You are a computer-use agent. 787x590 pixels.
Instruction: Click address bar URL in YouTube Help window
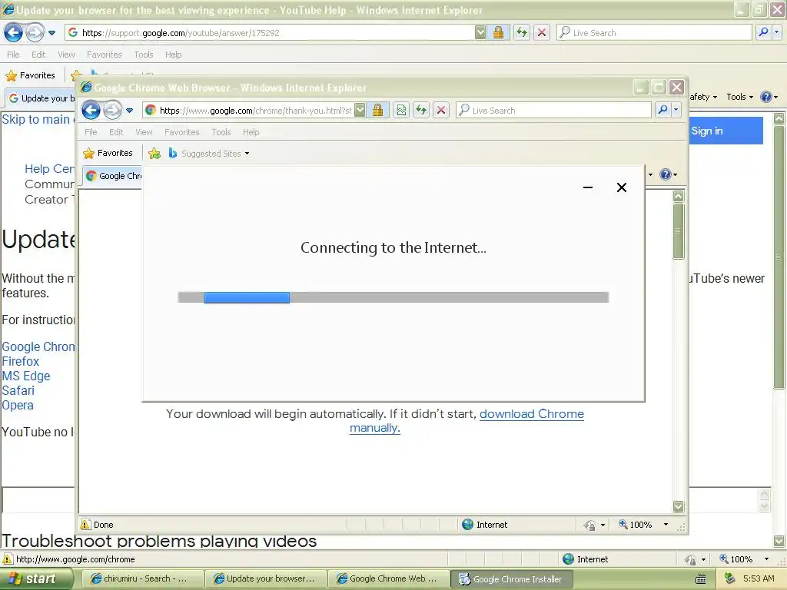tap(181, 33)
